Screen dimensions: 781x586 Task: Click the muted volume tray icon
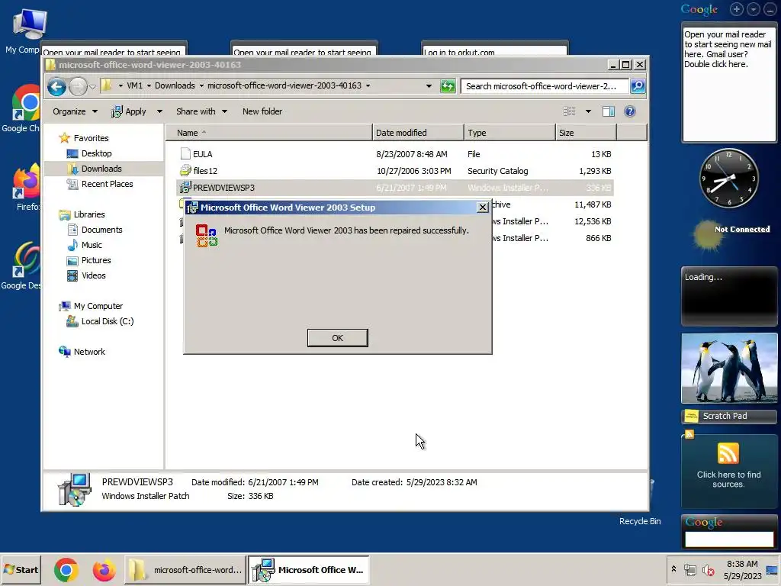tap(708, 569)
